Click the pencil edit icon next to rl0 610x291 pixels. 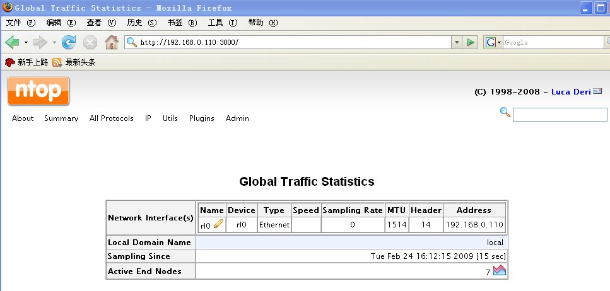click(x=219, y=224)
